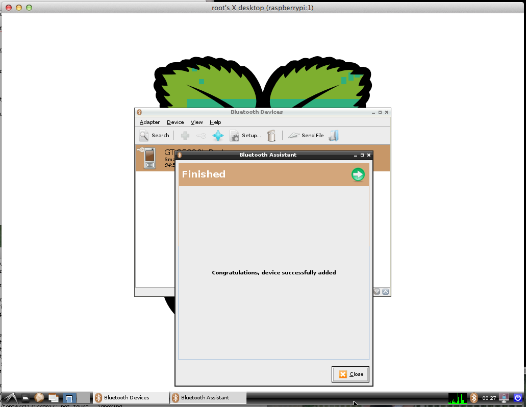Open the Help menu

pos(215,122)
